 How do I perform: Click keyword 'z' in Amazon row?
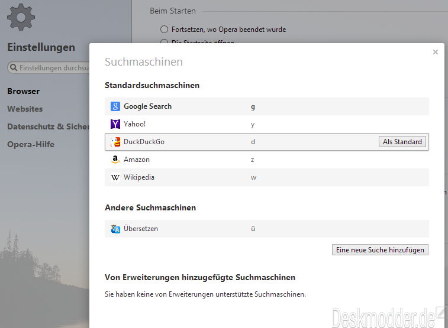coord(253,160)
